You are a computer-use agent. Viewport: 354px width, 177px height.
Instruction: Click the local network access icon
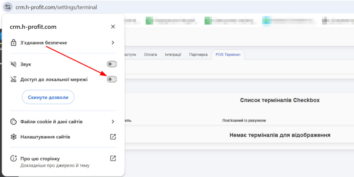[x=13, y=79]
